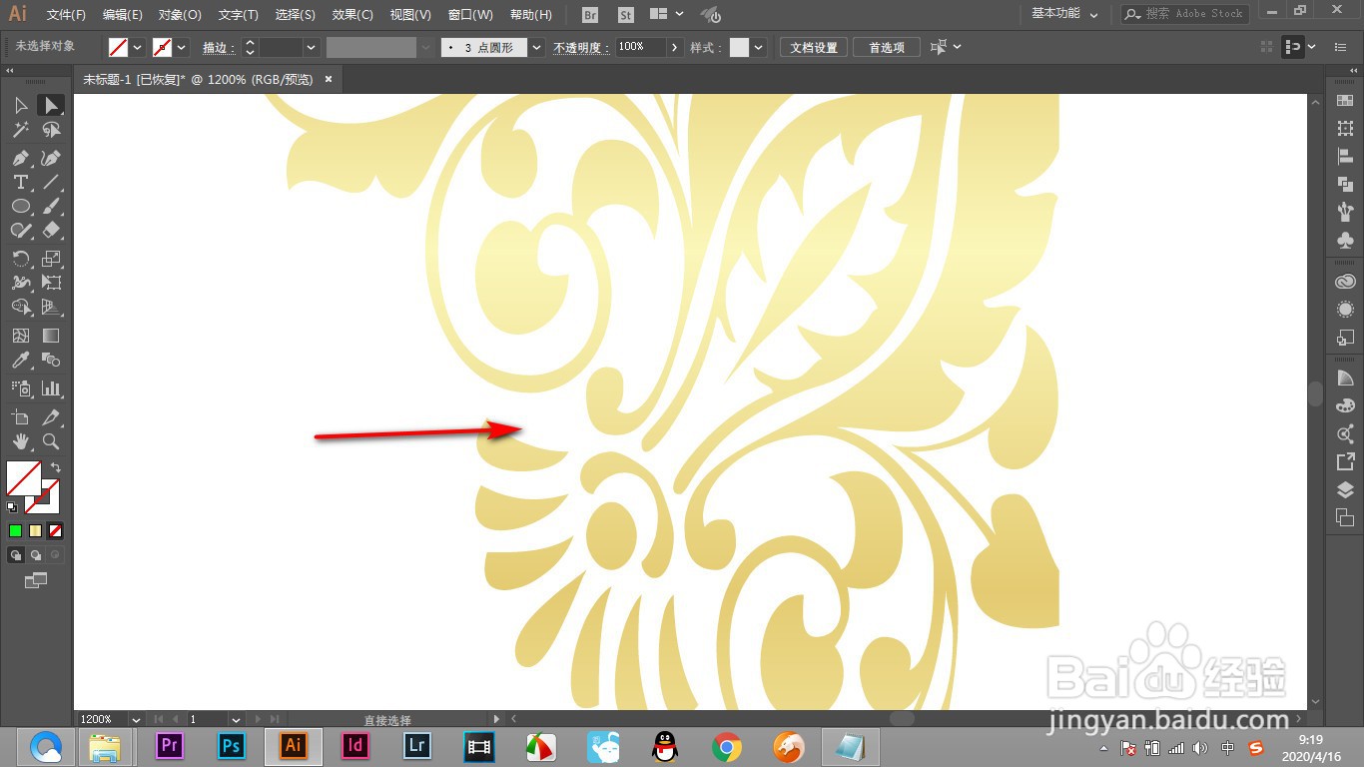Select the Ellipse tool
This screenshot has width=1364, height=767.
click(21, 206)
